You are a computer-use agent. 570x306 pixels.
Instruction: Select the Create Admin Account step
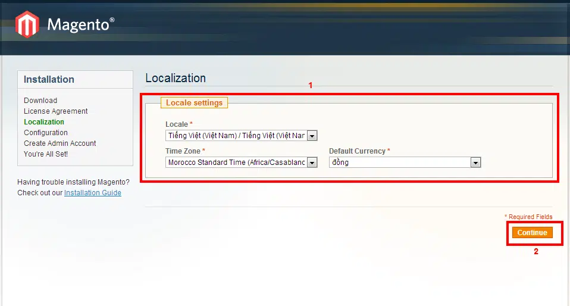(x=60, y=143)
